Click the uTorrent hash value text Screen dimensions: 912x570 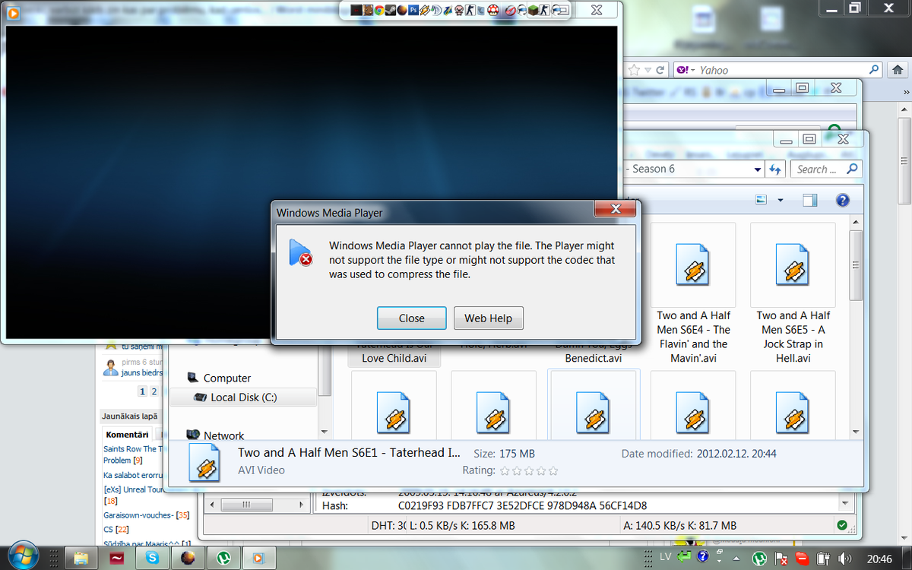coord(522,505)
